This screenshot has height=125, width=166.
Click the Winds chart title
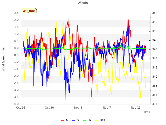[x=83, y=3]
